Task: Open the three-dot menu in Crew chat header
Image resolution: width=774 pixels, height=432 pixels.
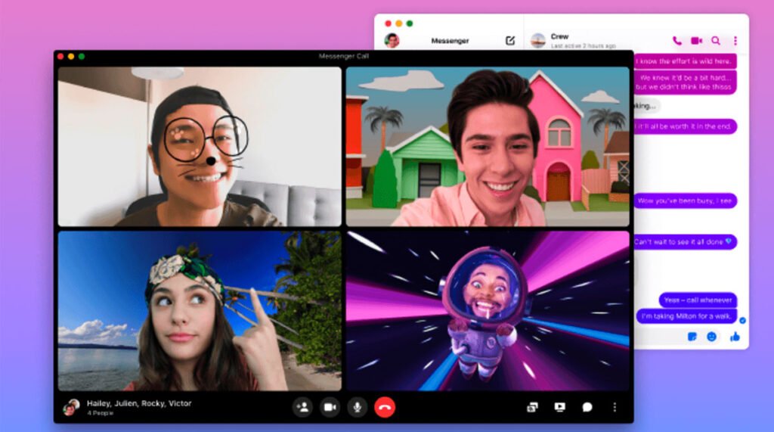Action: tap(735, 41)
